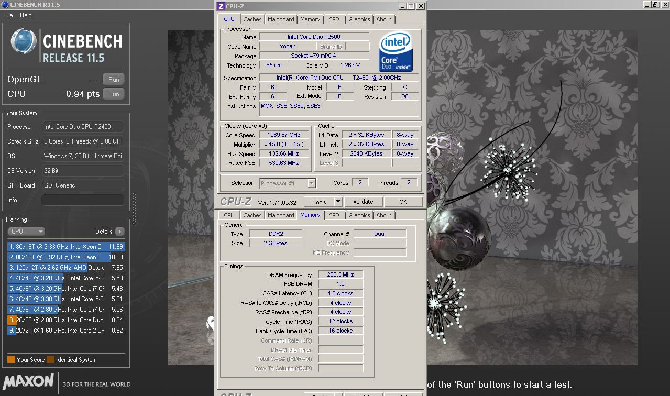The width and height of the screenshot is (670, 396).
Task: Select ranking entry 2C/2T @ 1.60 GHz
Action: click(66, 331)
